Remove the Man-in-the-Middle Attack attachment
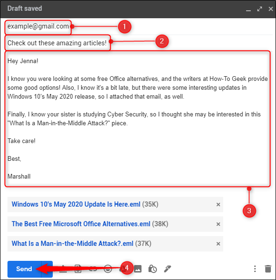This screenshot has height=280, width=276. coord(218,244)
